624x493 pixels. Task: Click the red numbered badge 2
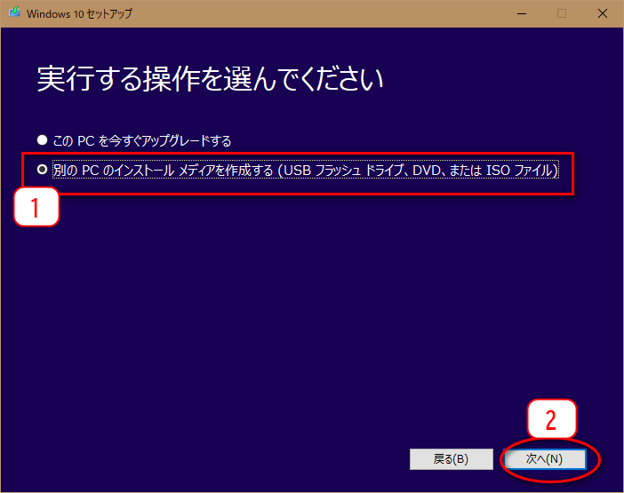(x=551, y=421)
